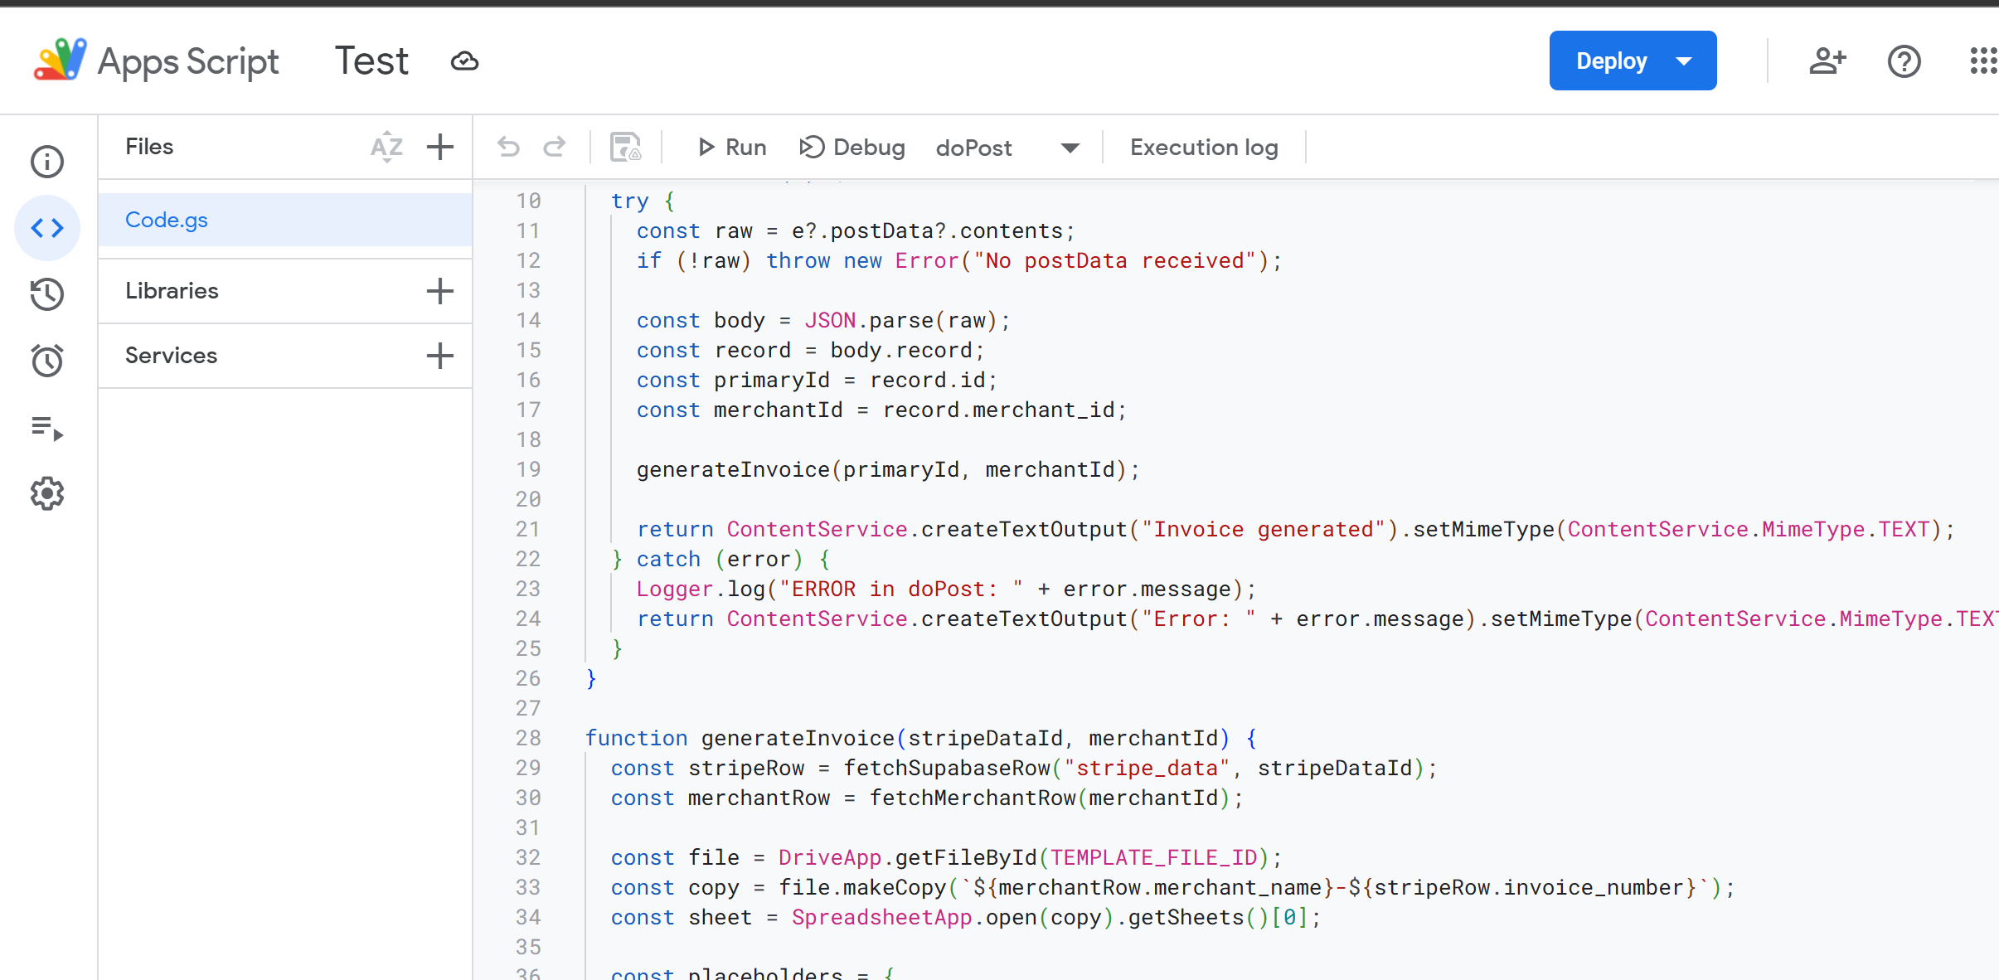Add a library with plus button
This screenshot has height=980, width=1999.
pos(440,291)
